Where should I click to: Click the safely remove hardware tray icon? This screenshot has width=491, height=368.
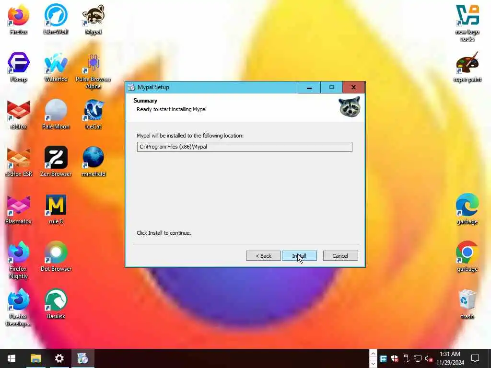[x=406, y=358]
